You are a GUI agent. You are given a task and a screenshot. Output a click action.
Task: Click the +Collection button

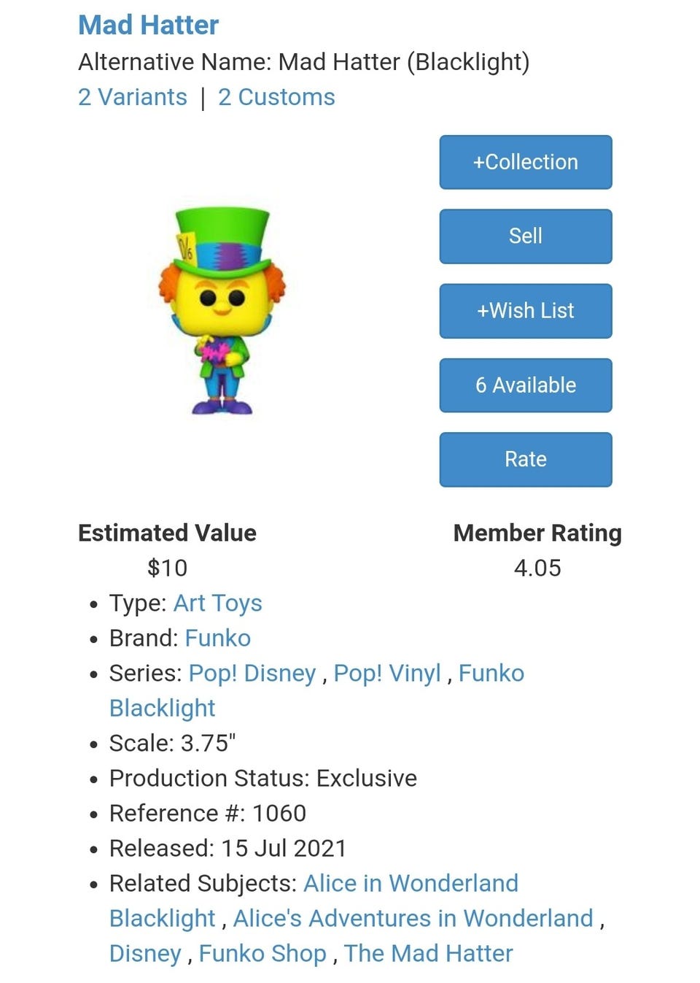coord(525,162)
